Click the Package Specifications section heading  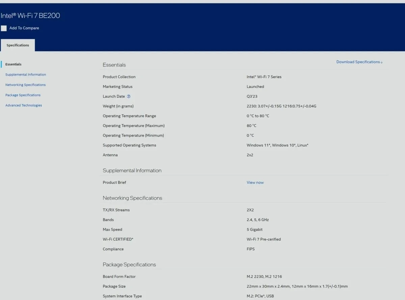pyautogui.click(x=129, y=265)
